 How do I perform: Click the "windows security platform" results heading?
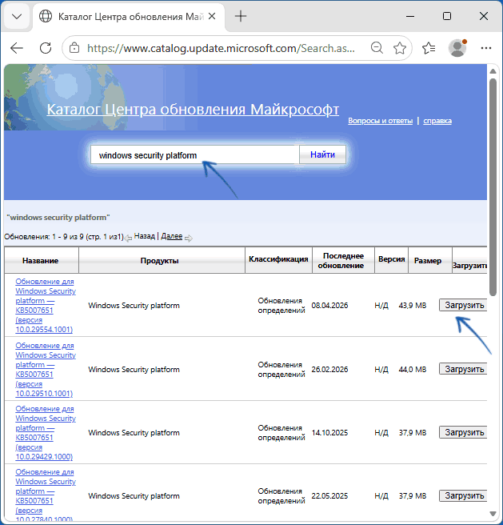tap(58, 218)
